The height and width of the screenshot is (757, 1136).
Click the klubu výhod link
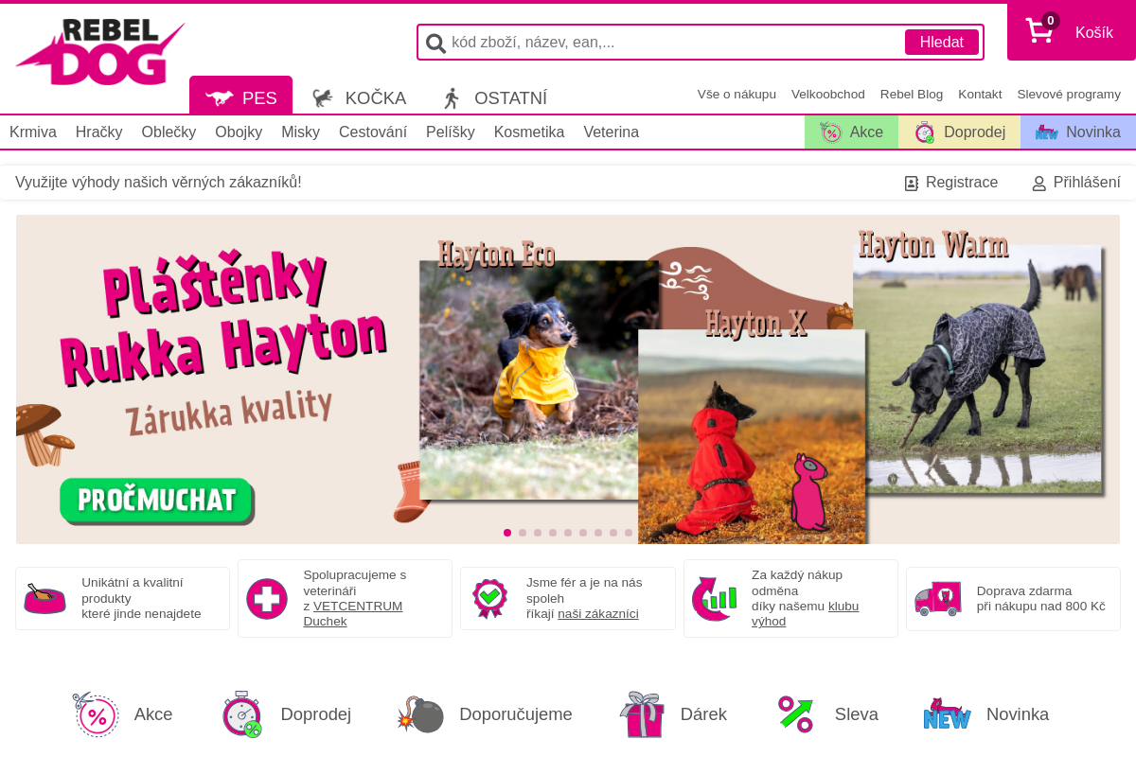(806, 613)
